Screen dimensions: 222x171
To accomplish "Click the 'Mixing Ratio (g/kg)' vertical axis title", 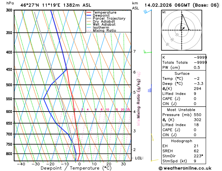I will [x=138, y=99].
